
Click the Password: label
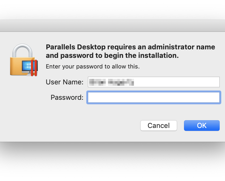[67, 97]
